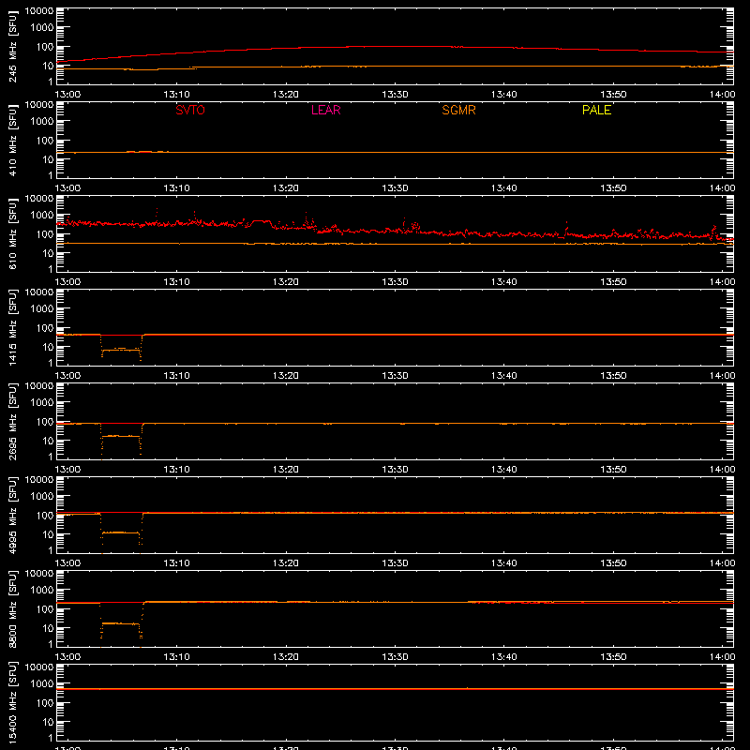Click the orange dip segment in the 1415 MHz plot
Viewport: 750px width, 750px height.
coord(121,350)
